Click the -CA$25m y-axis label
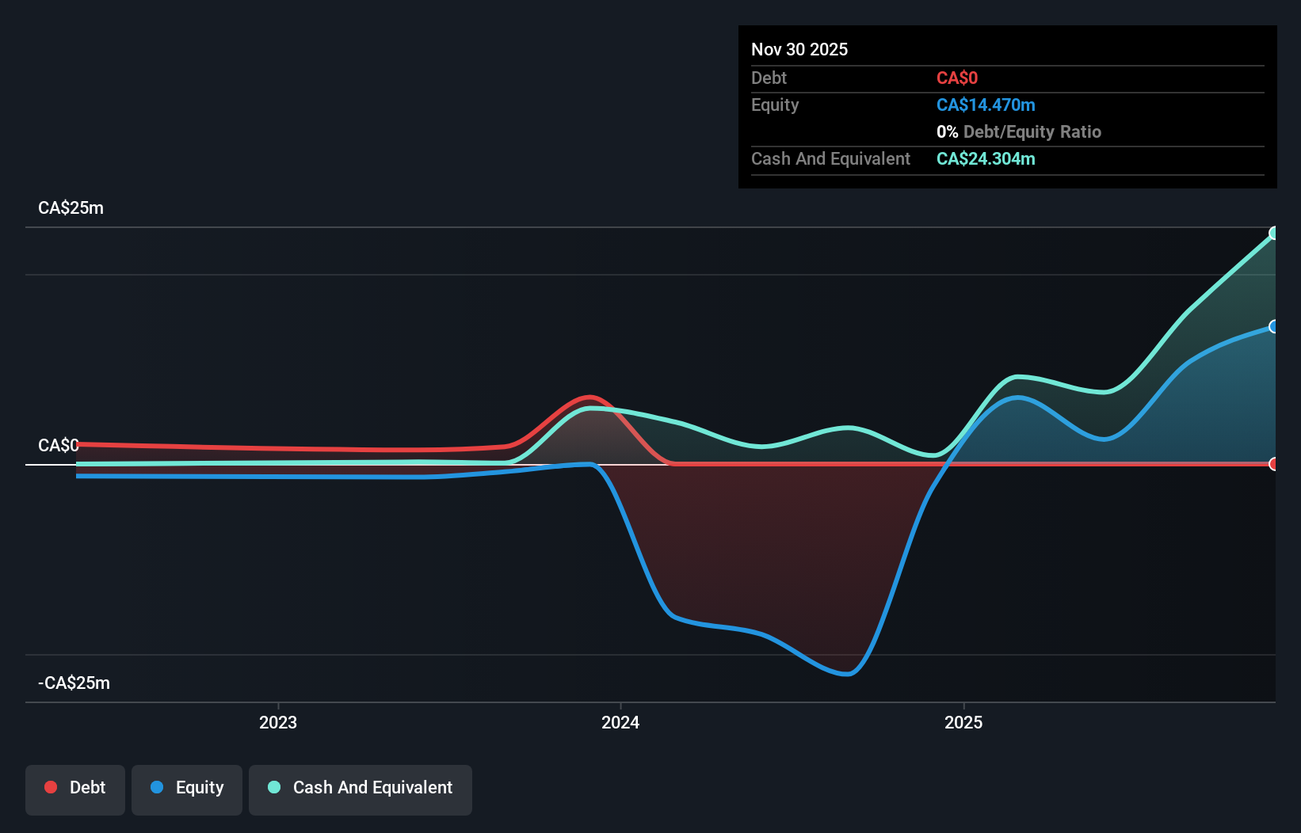1301x833 pixels. pyautogui.click(x=74, y=683)
